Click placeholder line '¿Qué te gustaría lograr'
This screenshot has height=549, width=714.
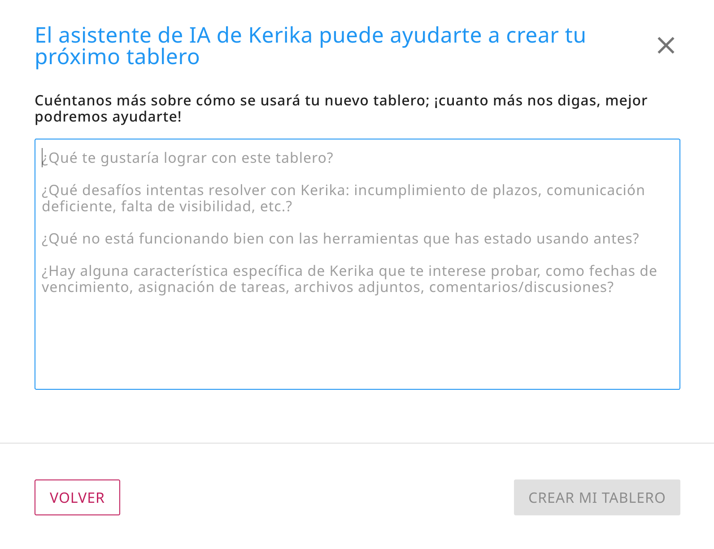[187, 158]
